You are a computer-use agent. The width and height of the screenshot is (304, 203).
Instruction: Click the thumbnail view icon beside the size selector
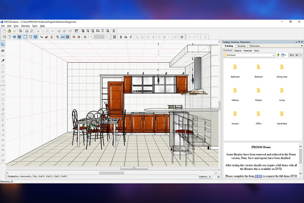click(x=283, y=55)
